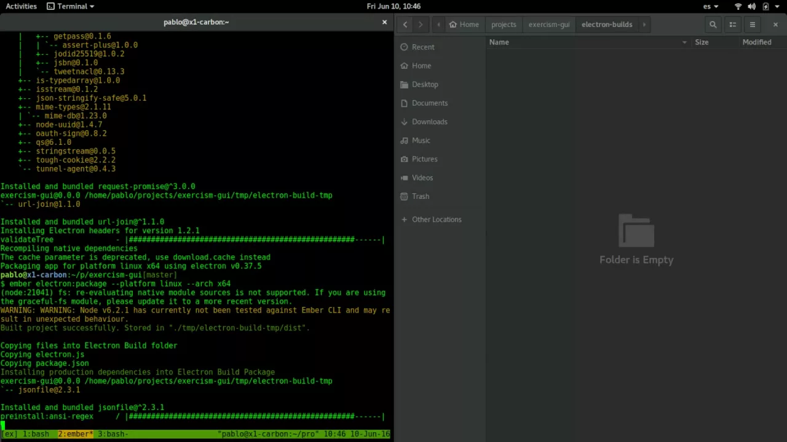The height and width of the screenshot is (442, 787).
Task: Select Home in the sidebar
Action: 440,66
